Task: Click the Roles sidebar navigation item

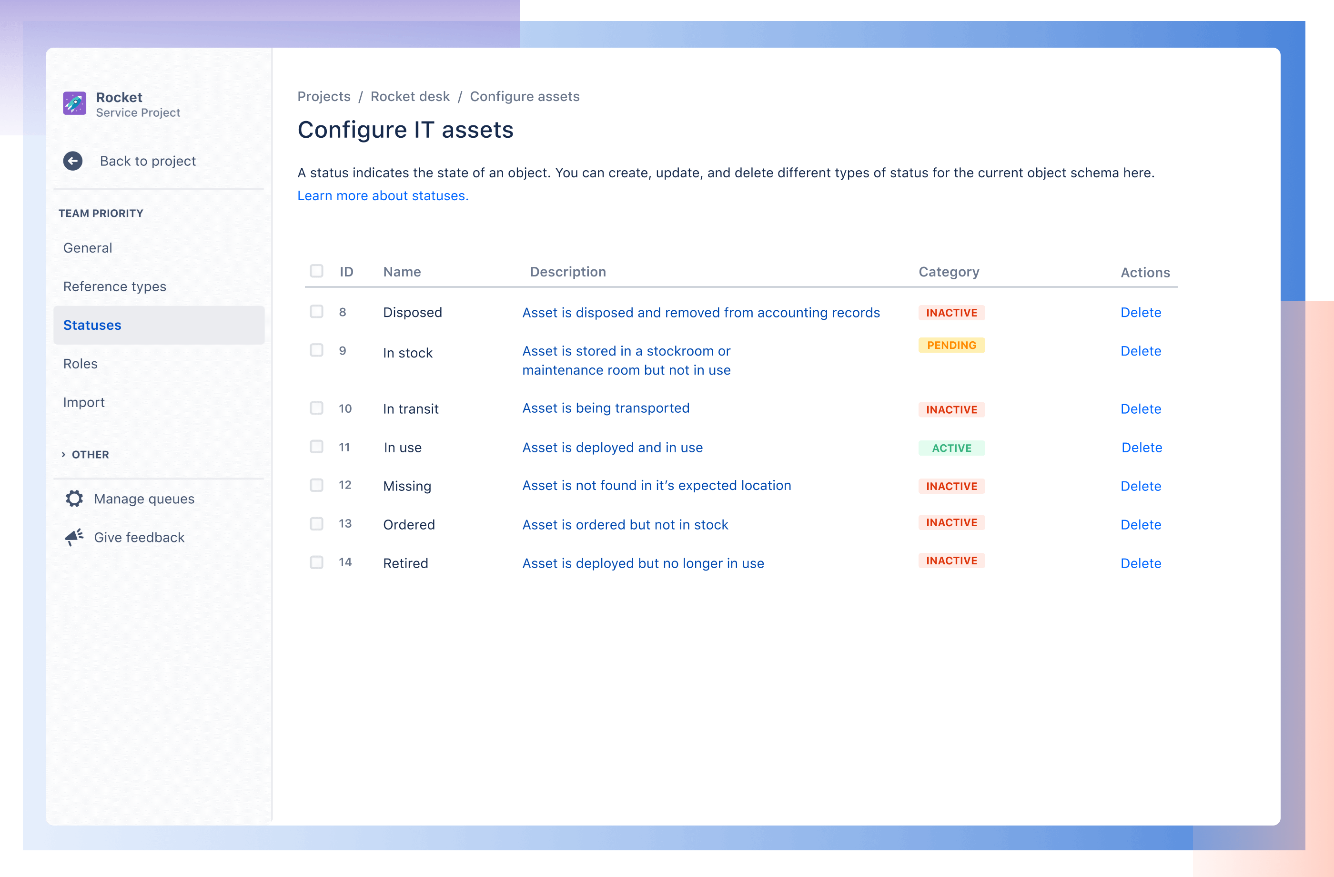Action: point(80,362)
